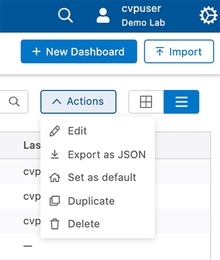Switch to grid view layout
The image size is (220, 260).
pyautogui.click(x=146, y=102)
